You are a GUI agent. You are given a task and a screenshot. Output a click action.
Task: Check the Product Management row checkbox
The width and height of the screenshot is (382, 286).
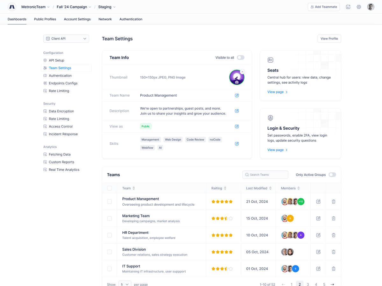tap(110, 201)
